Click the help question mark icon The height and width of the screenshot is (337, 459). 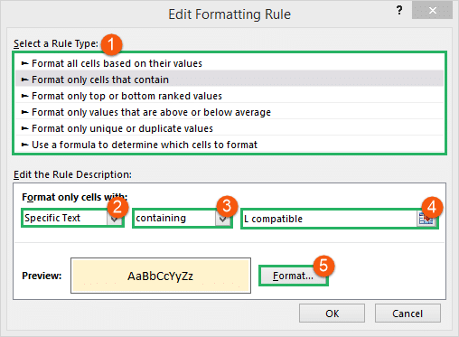point(399,10)
